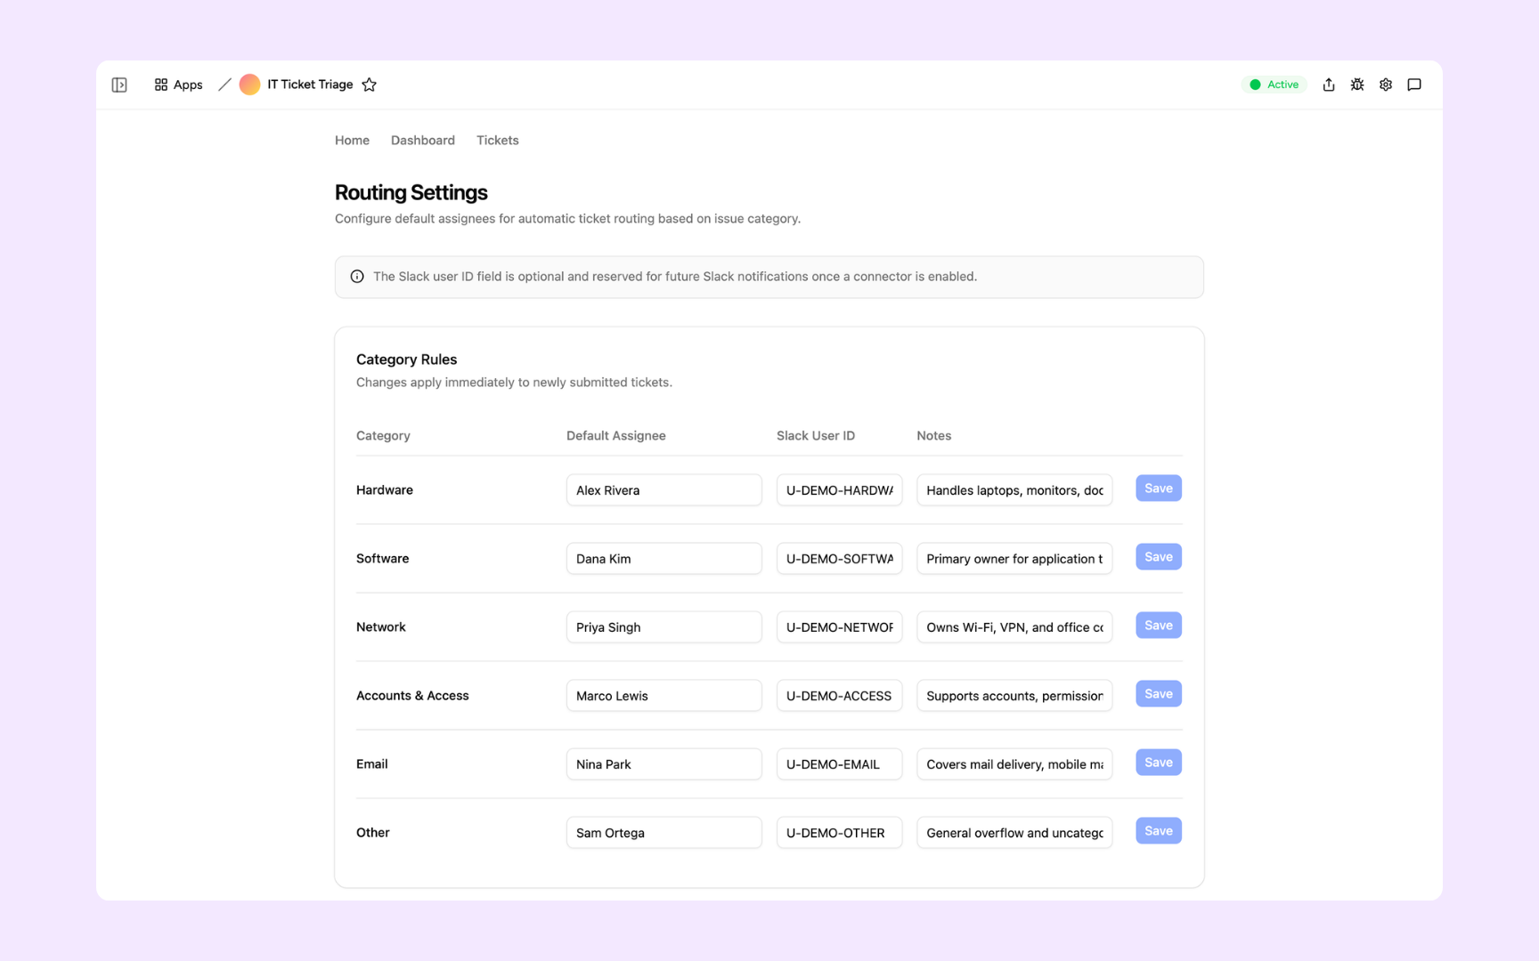This screenshot has height=961, width=1539.
Task: Click the U-DEMO-OTHER Slack ID field
Action: (x=840, y=833)
